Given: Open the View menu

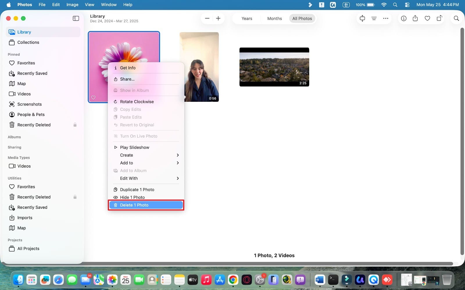Looking at the screenshot, I should (x=90, y=5).
